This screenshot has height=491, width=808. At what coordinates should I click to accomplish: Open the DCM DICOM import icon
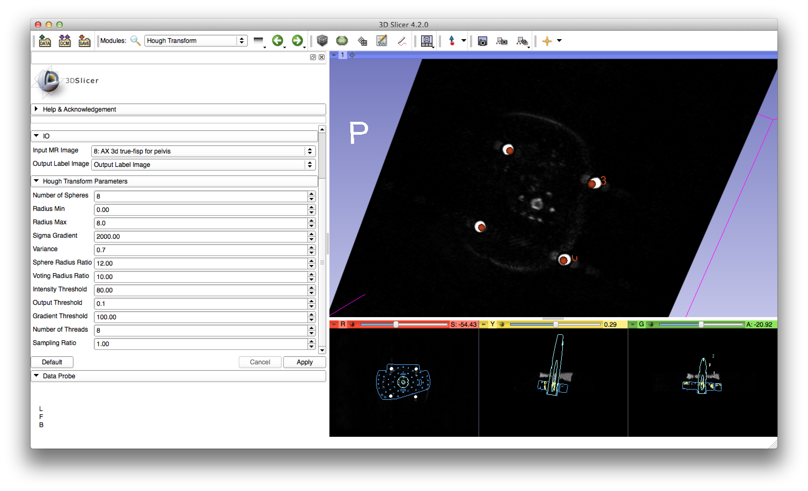tap(65, 41)
